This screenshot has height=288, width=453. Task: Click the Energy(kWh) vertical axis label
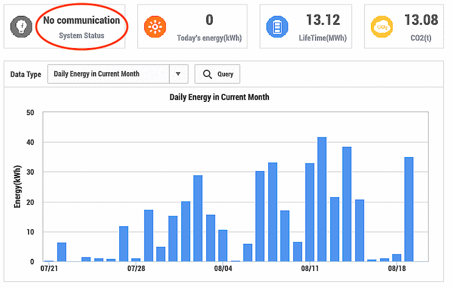(x=17, y=186)
